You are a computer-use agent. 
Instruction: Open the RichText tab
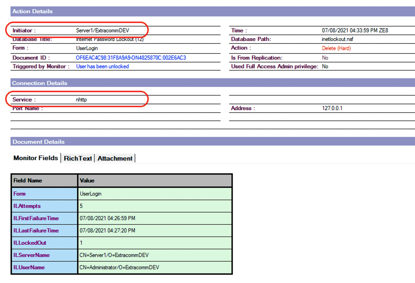(x=78, y=158)
